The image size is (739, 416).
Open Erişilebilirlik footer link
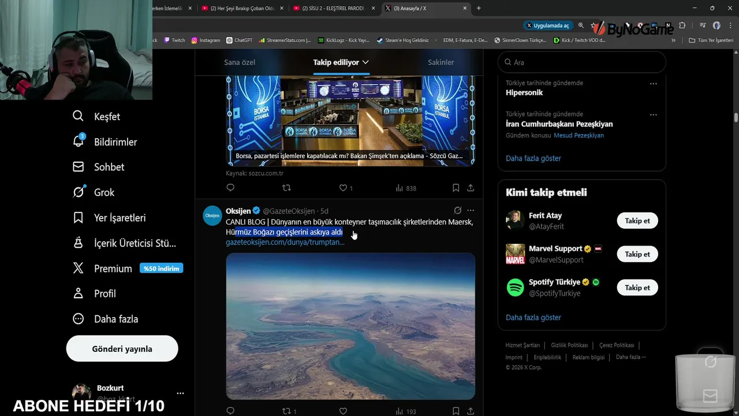(547, 357)
